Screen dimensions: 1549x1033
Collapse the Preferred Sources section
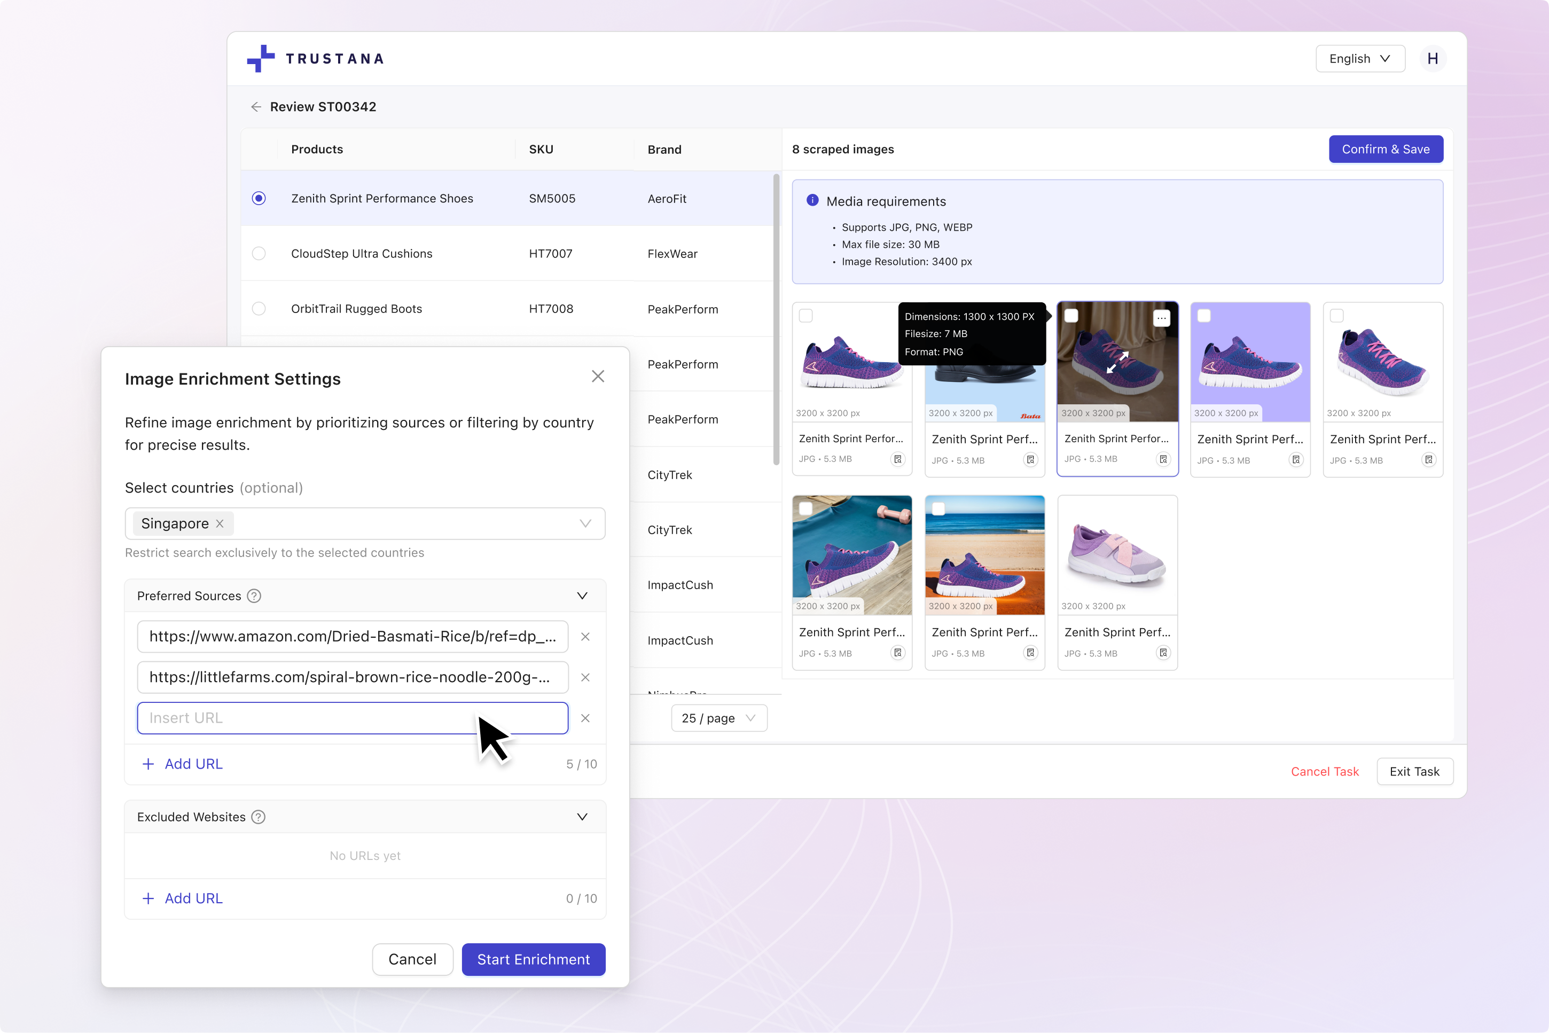click(x=582, y=596)
